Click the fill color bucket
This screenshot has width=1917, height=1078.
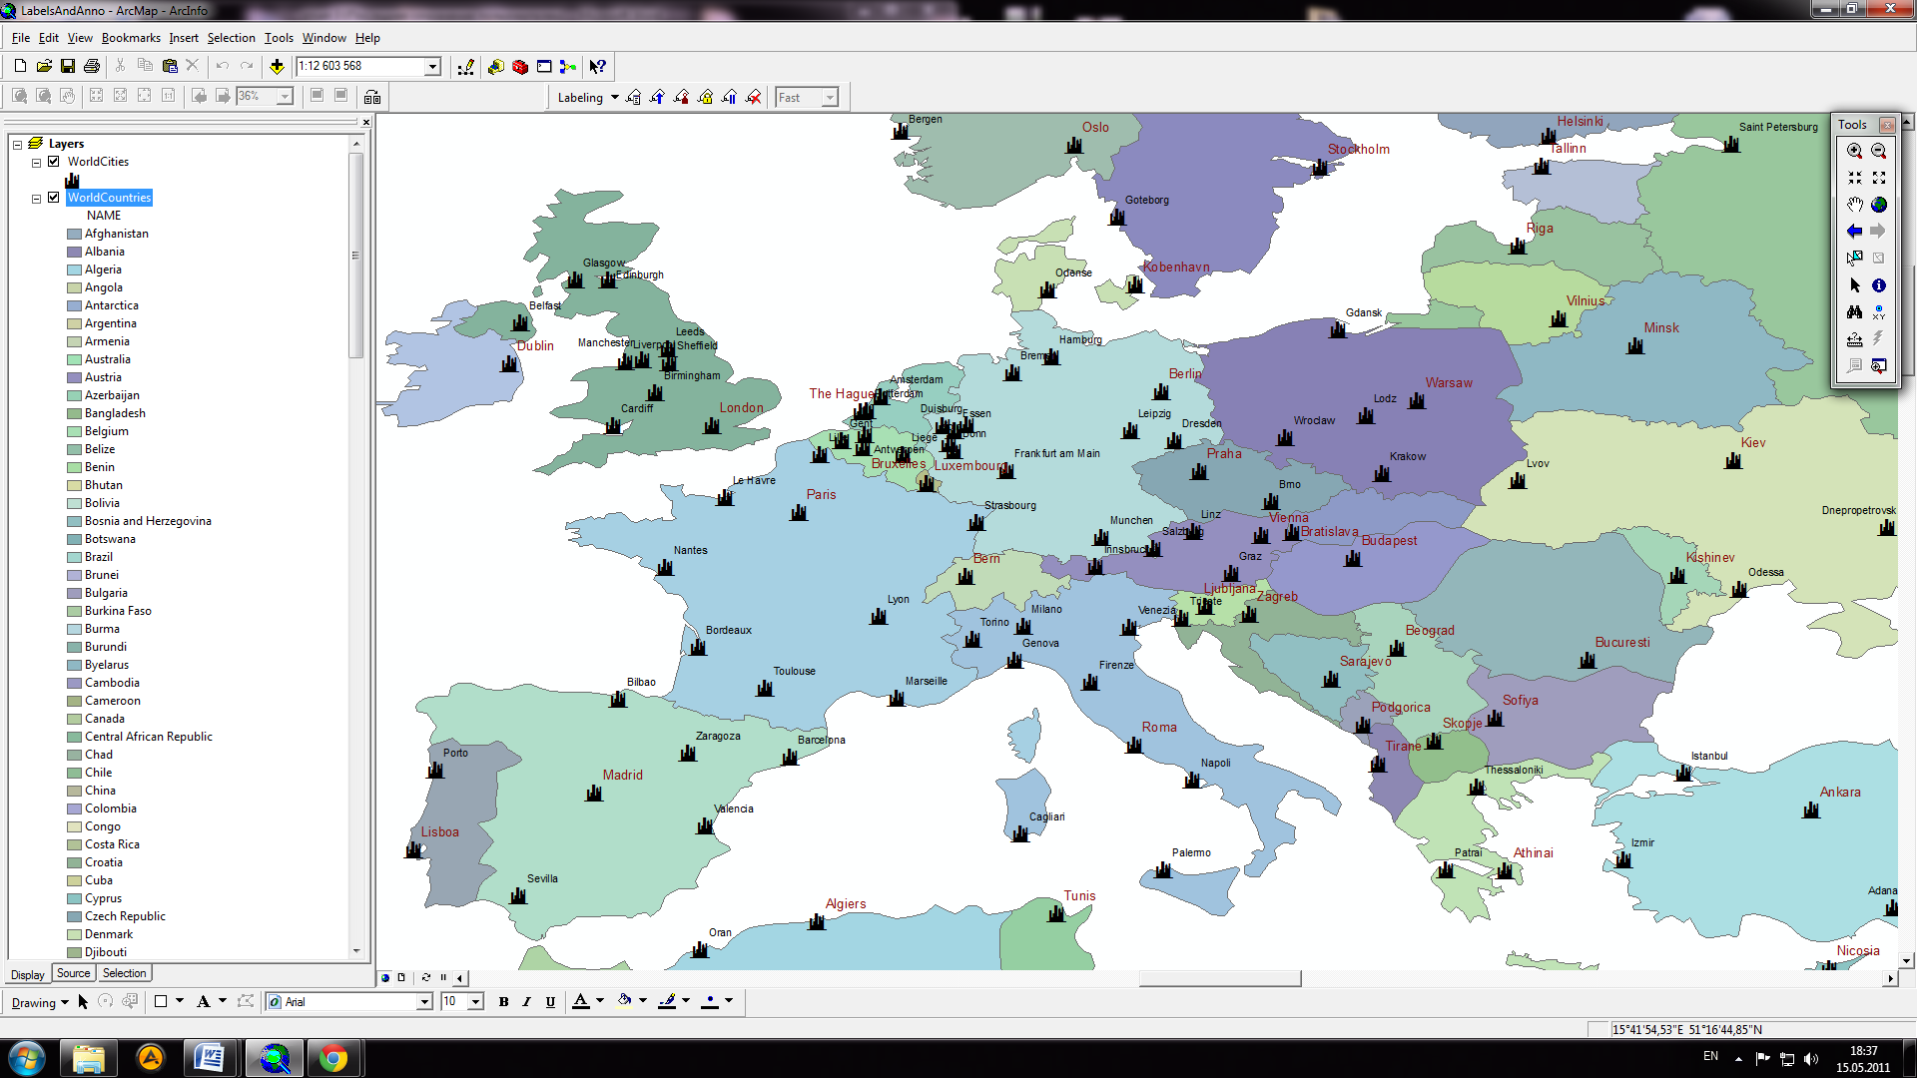tap(624, 1001)
